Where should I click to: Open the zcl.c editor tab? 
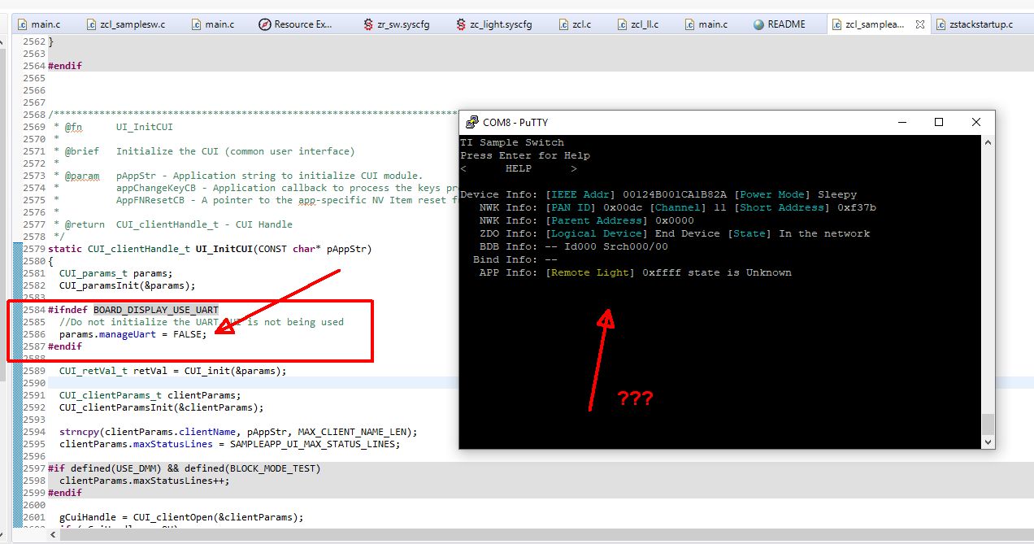(x=577, y=24)
